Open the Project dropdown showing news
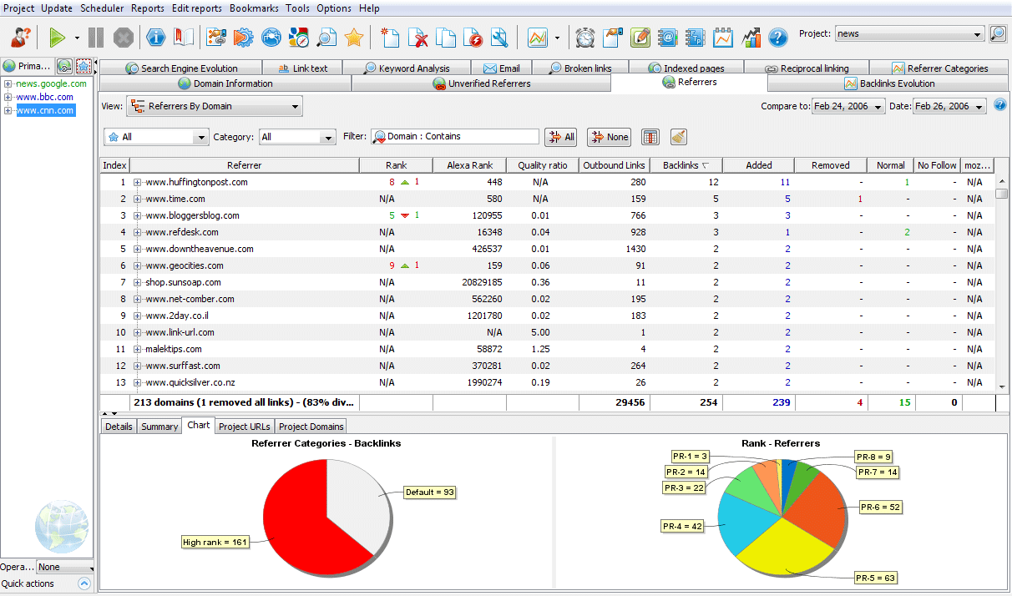This screenshot has height=596, width=1012. 908,33
